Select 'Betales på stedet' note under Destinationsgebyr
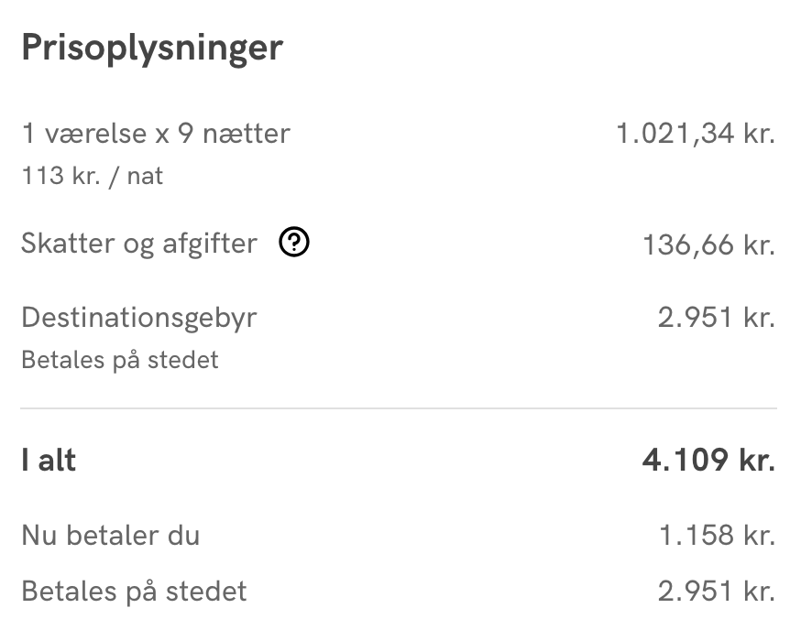 click(x=120, y=361)
